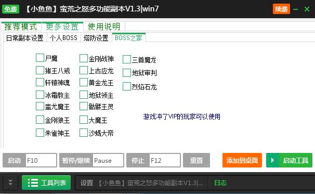Click the 启动 hotkey label

14,160
